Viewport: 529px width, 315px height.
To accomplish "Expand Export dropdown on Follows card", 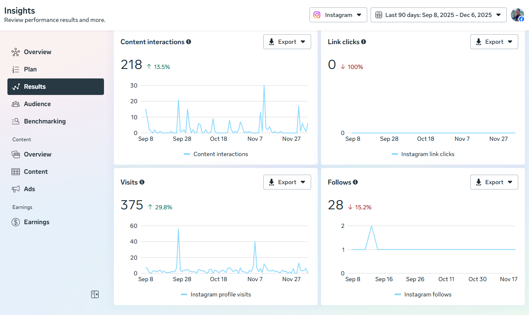I will tap(494, 182).
